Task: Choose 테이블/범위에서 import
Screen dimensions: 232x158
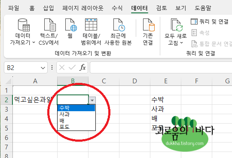Action: [91, 32]
